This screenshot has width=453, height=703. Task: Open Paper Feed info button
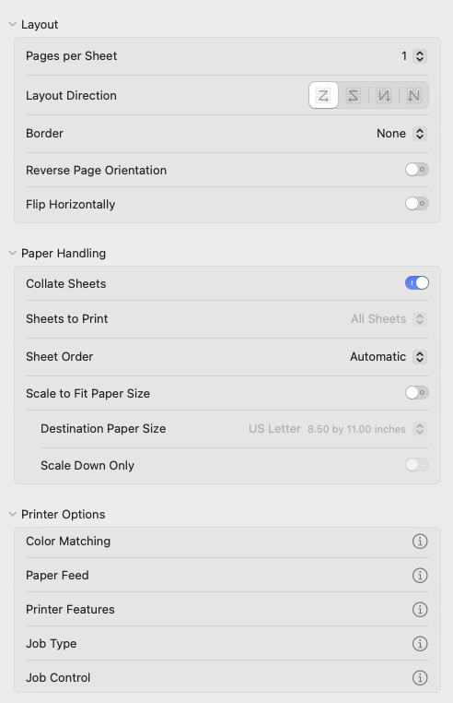coord(420,575)
